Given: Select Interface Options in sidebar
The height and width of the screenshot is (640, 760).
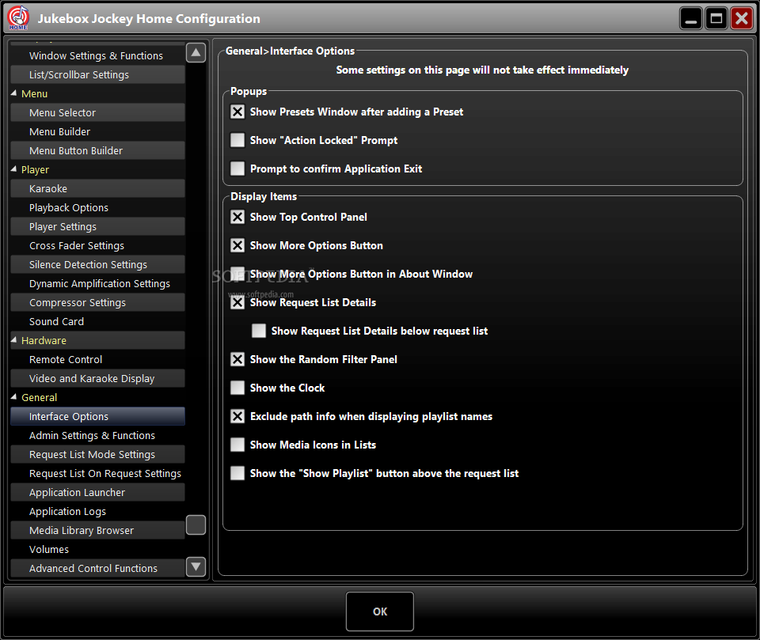Looking at the screenshot, I should 97,416.
